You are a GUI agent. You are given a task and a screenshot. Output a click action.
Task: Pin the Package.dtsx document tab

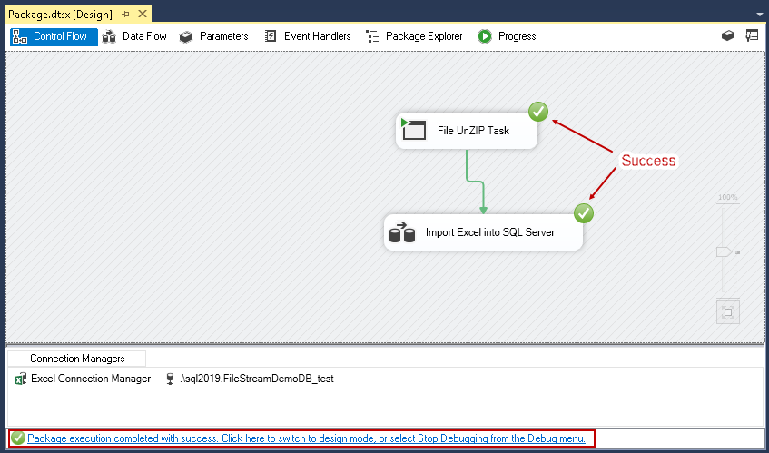click(x=125, y=15)
